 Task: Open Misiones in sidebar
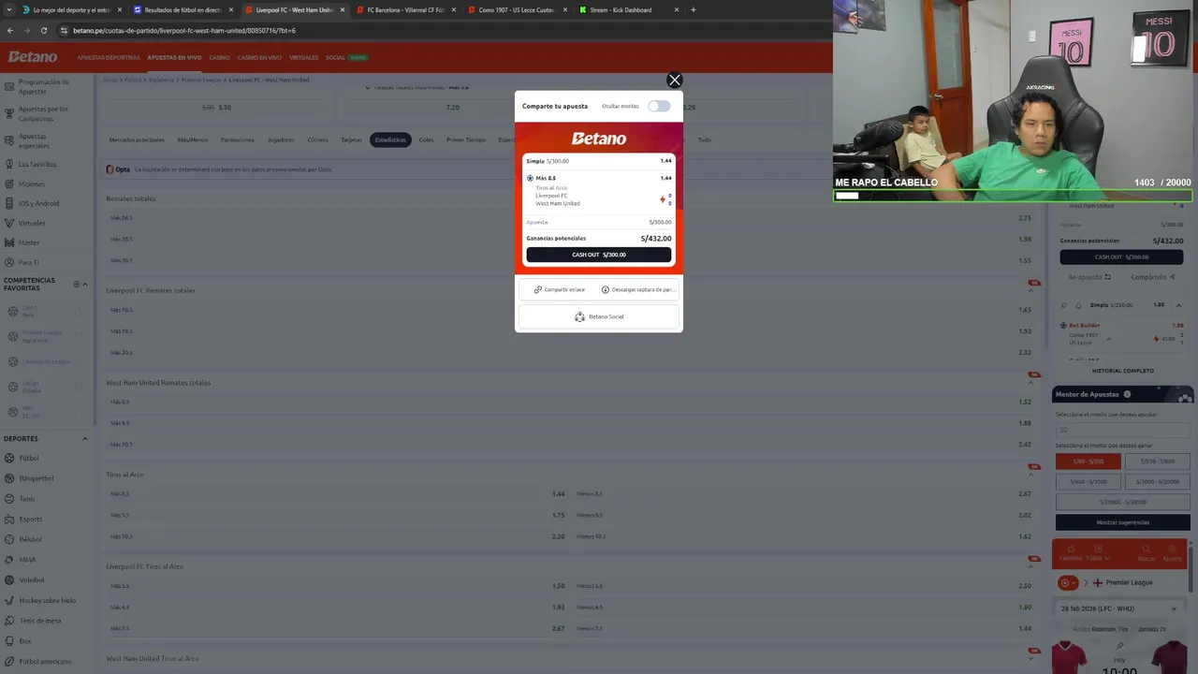(x=31, y=183)
